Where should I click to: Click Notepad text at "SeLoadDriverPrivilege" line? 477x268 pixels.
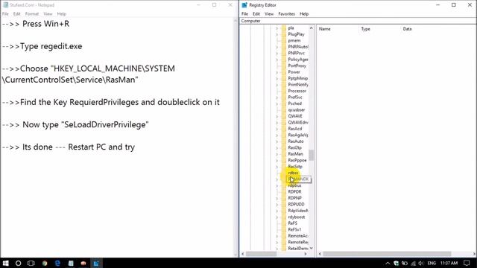75,124
